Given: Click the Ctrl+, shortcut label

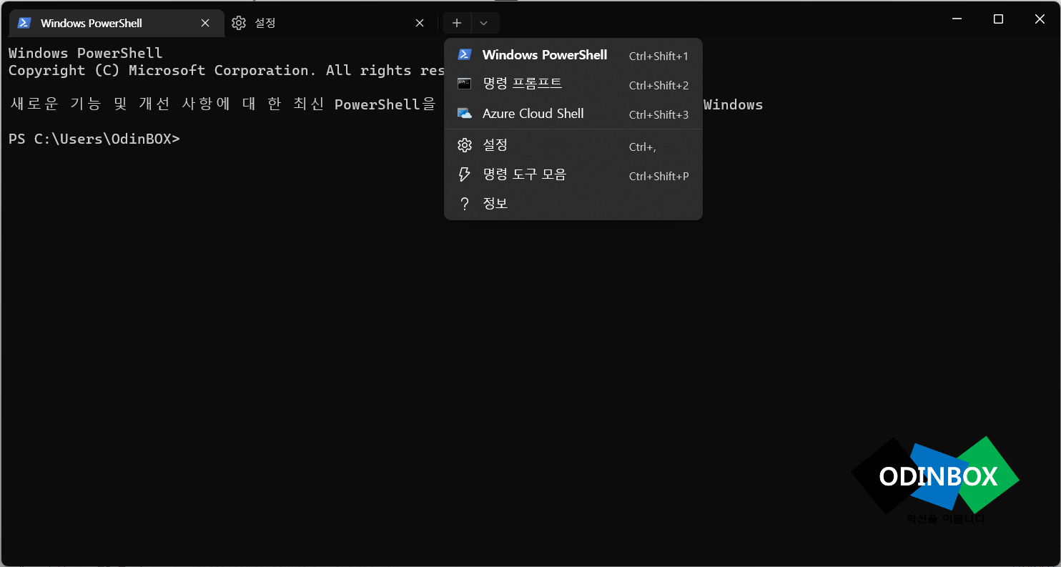Looking at the screenshot, I should 642,147.
